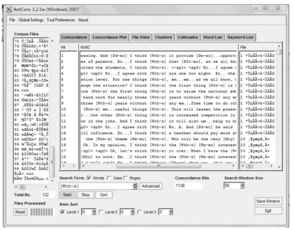Viewport: 295px width, 230px height.
Task: Click the AntConc icon in the title bar
Action: pos(9,9)
